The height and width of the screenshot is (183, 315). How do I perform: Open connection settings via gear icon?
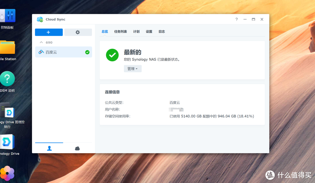78,32
